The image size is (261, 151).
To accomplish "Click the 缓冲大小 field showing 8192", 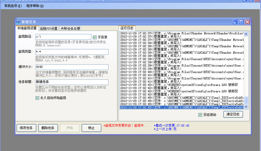I will [x=72, y=67].
